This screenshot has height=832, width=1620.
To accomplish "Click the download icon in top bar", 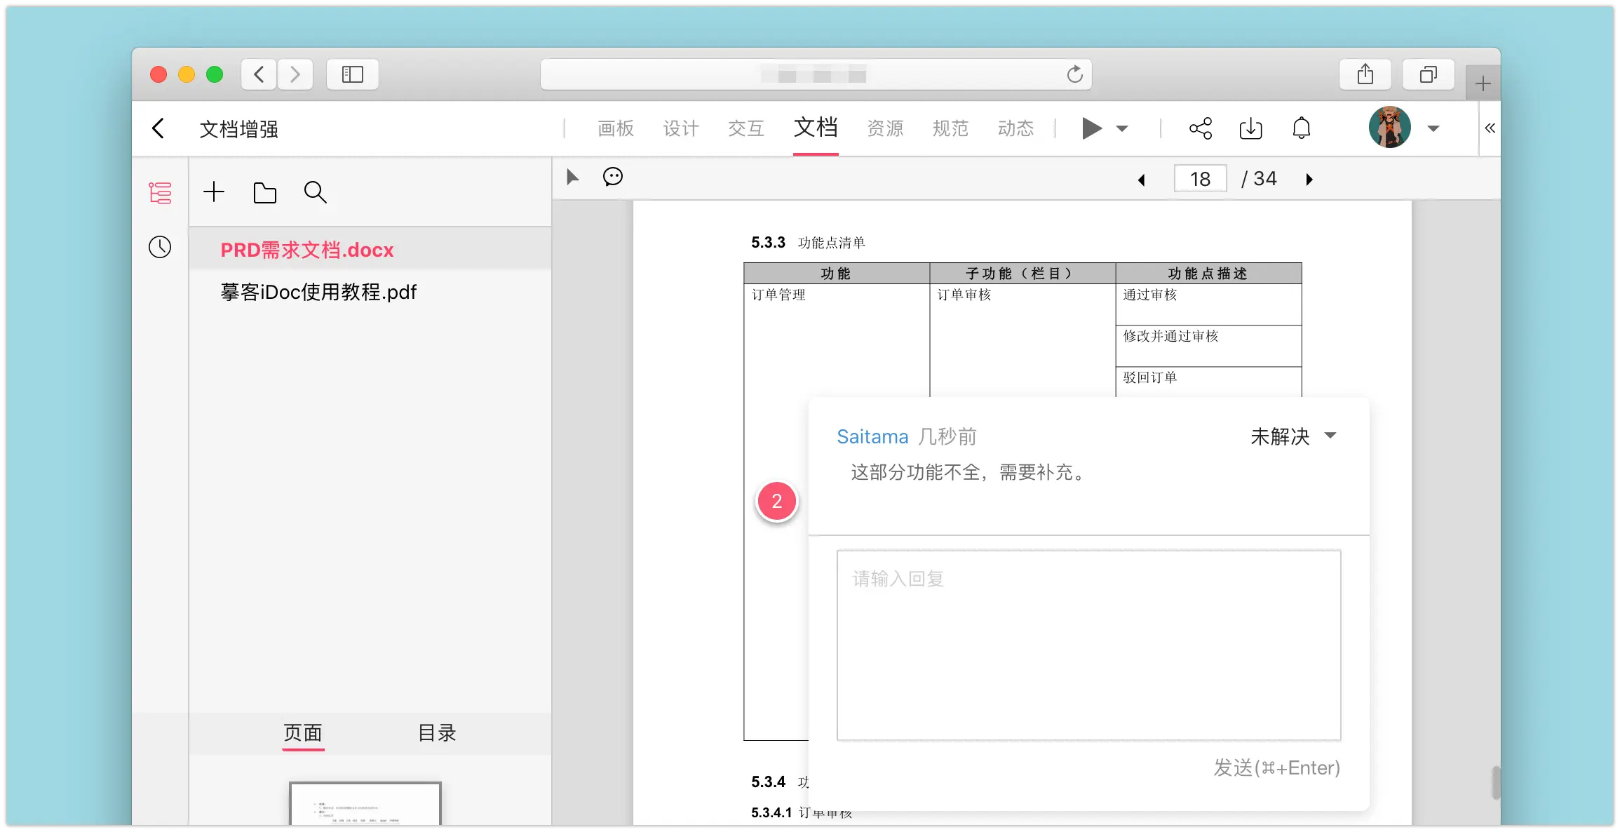I will tap(1250, 128).
